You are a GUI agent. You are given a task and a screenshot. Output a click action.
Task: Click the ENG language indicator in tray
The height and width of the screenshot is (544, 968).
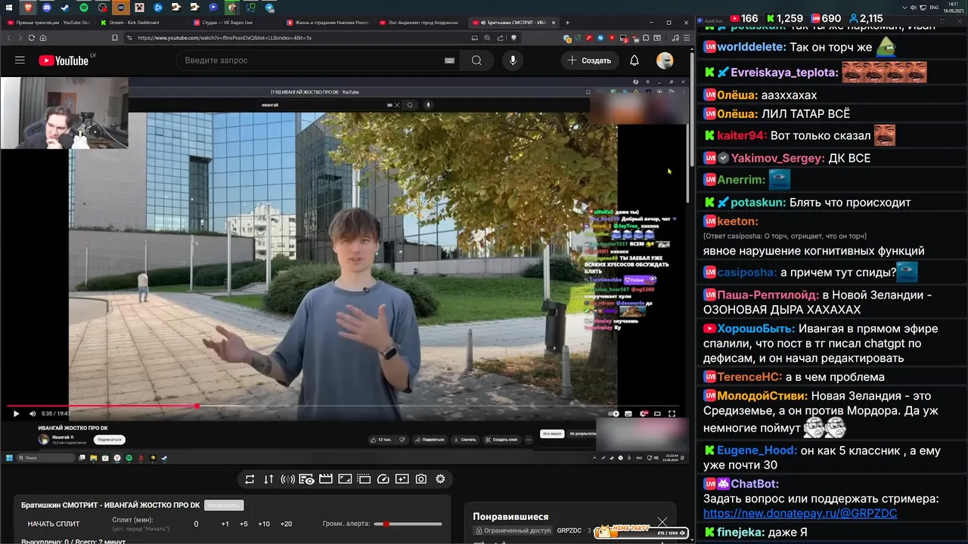[934, 8]
